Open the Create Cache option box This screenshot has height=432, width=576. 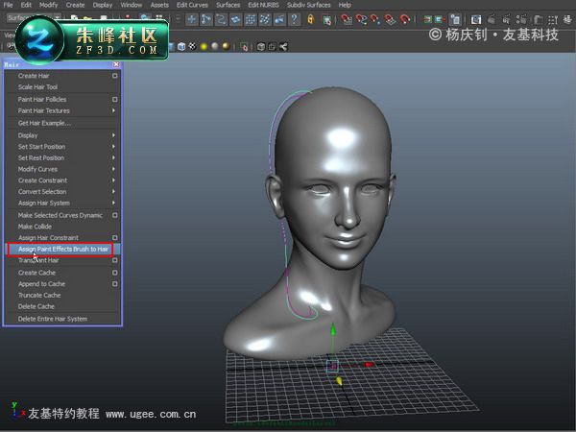115,273
